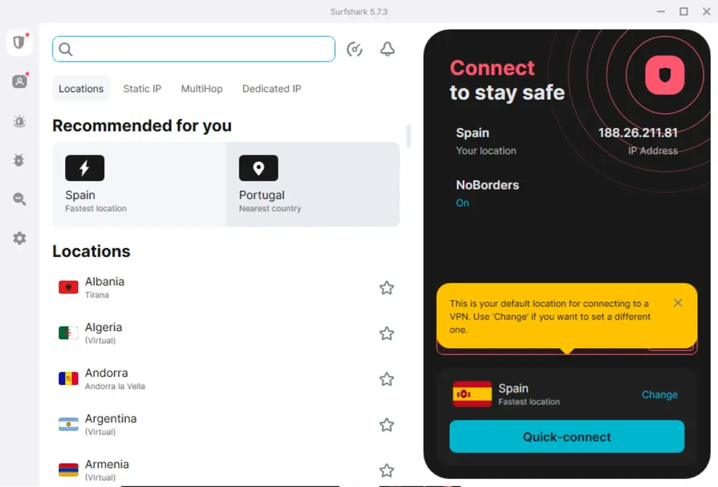Viewport: 718px width, 487px height.
Task: Mark Andorra as favorite via its star
Action: [387, 379]
